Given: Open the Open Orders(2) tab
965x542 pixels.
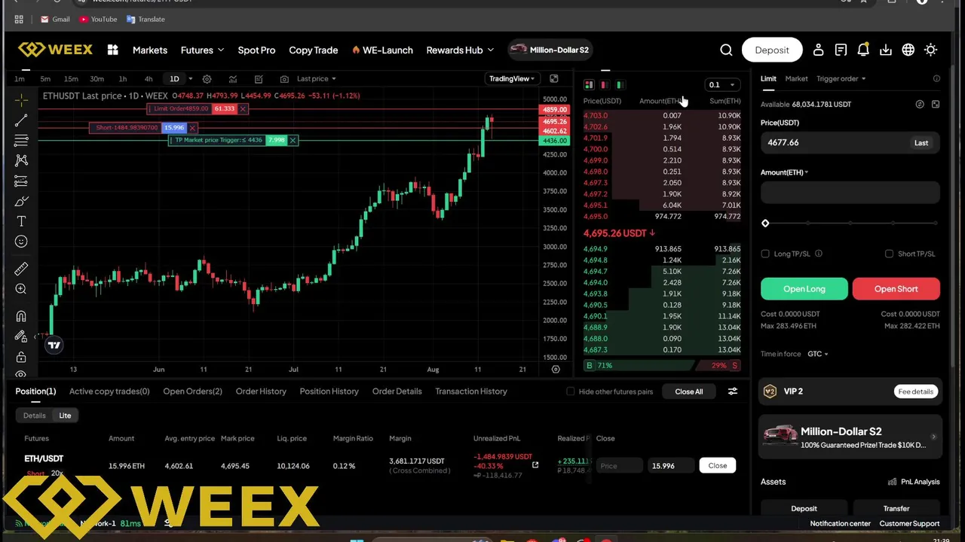Looking at the screenshot, I should coord(192,391).
